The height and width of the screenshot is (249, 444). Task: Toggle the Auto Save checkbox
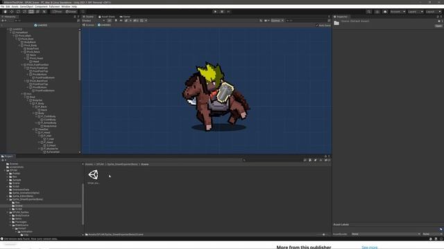pyautogui.click(x=317, y=25)
